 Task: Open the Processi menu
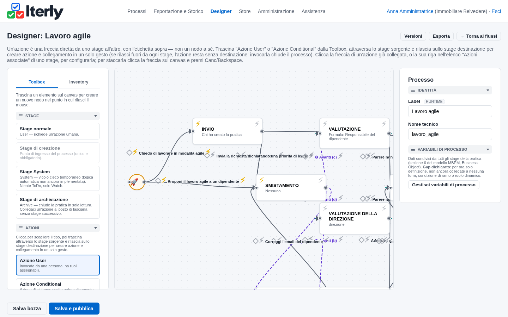pos(137,11)
